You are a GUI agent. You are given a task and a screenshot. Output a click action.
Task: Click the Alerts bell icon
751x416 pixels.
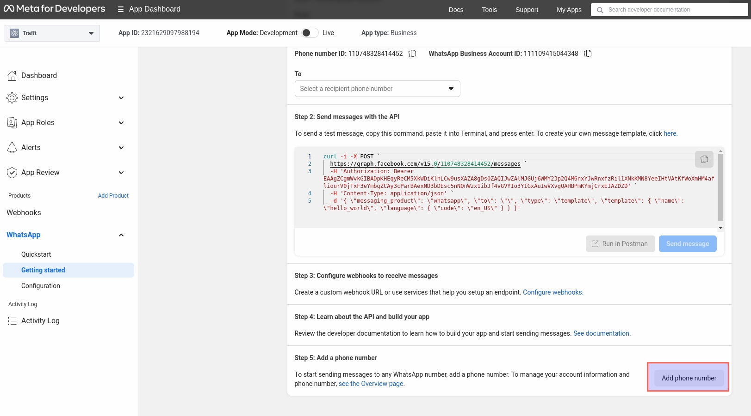click(x=12, y=148)
